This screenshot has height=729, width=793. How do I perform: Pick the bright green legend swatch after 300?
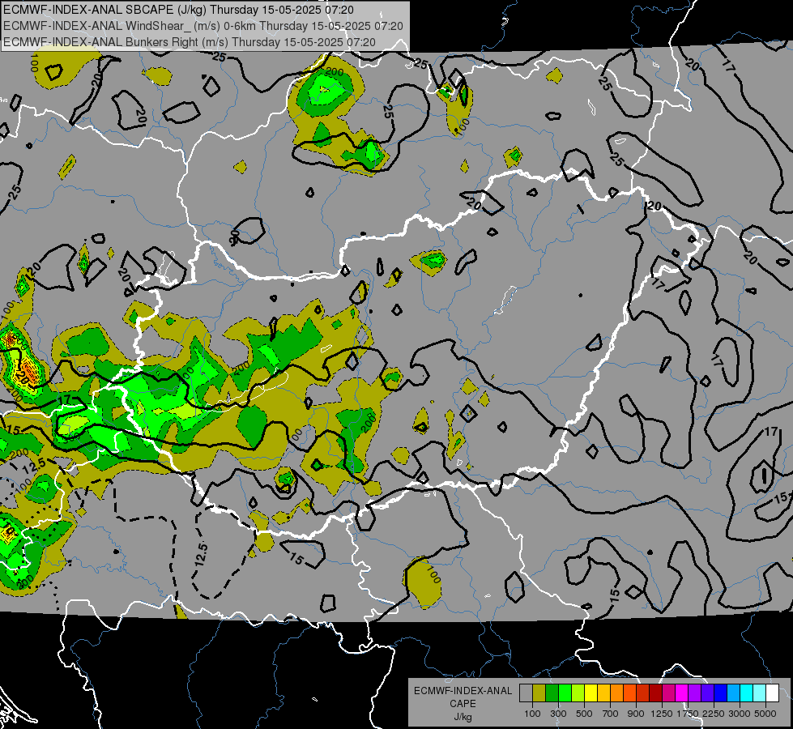[x=565, y=693]
